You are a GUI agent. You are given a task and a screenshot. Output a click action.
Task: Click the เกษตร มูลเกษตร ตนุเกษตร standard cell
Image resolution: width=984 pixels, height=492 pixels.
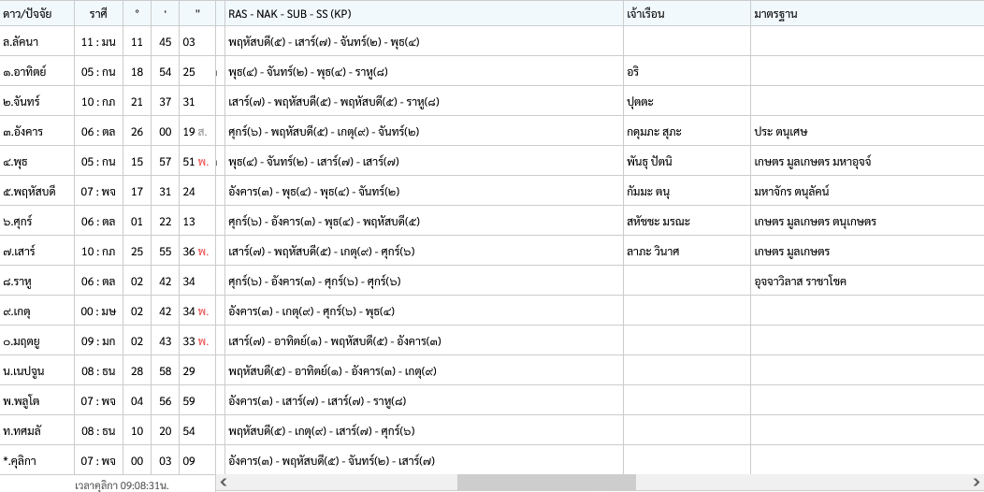point(867,222)
